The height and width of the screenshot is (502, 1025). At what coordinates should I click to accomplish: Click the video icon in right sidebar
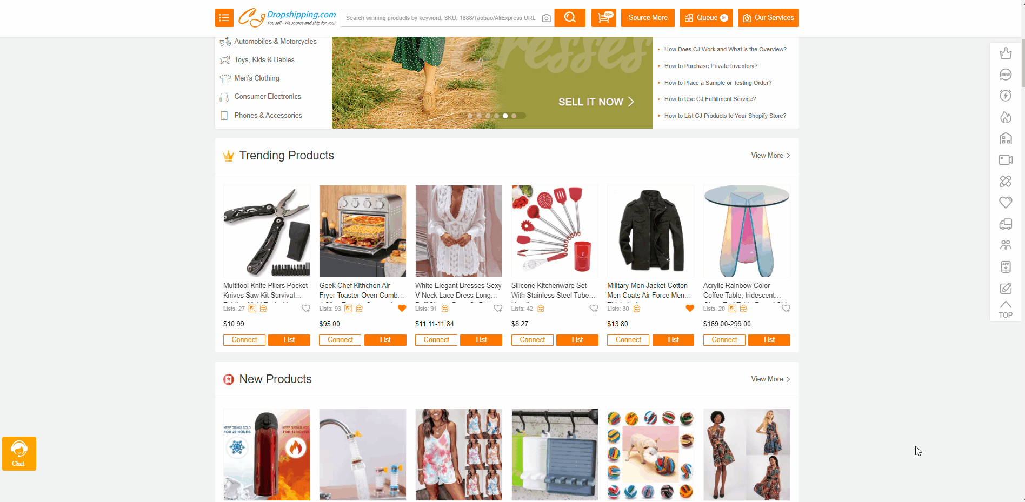tap(1006, 160)
